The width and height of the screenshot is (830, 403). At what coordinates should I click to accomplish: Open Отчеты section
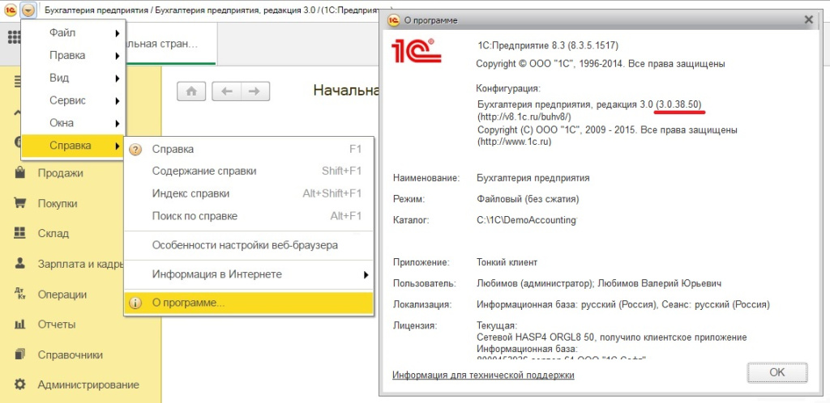pos(56,325)
